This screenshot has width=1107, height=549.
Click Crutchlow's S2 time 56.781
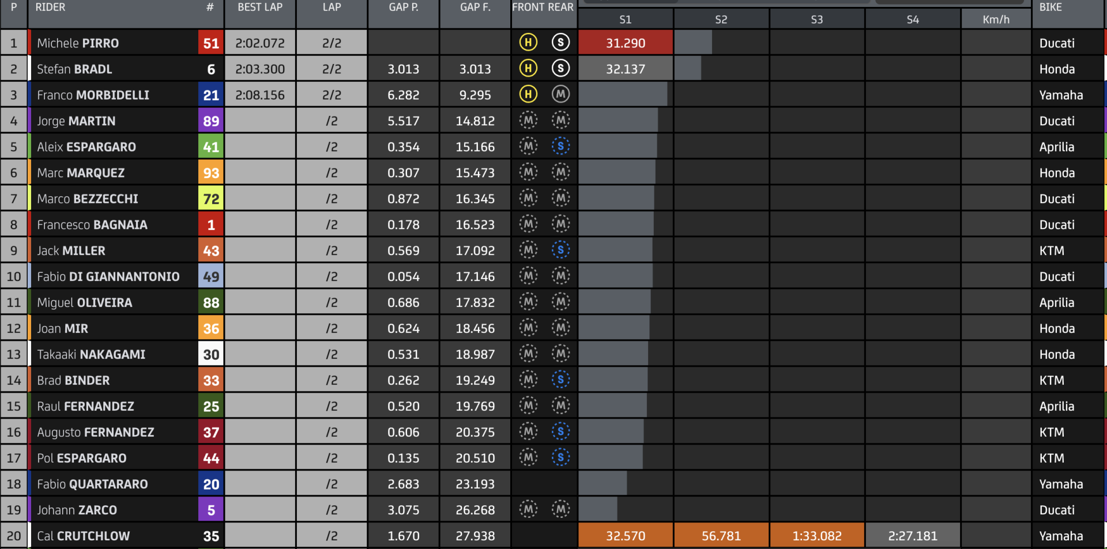pyautogui.click(x=721, y=536)
